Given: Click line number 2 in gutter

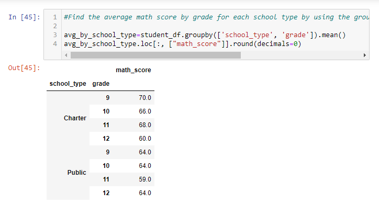Looking at the screenshot, I should [x=55, y=26].
